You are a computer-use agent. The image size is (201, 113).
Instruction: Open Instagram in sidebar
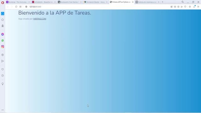pos(3,47)
